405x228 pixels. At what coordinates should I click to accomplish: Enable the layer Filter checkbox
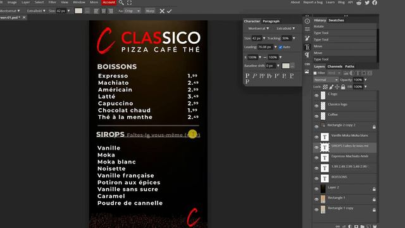[315, 73]
